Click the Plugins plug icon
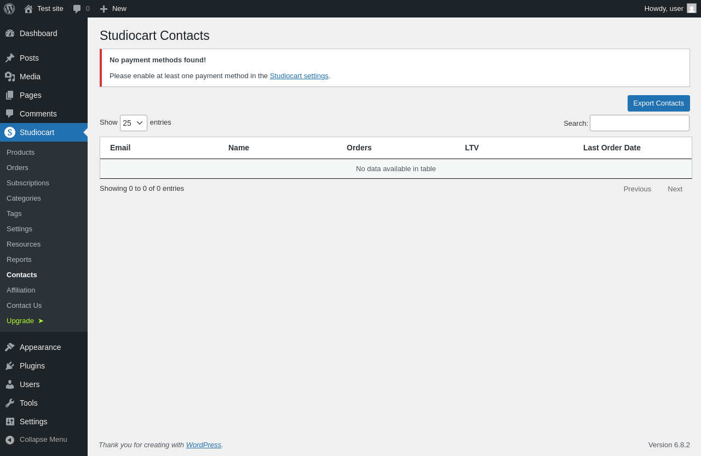 pos(10,366)
